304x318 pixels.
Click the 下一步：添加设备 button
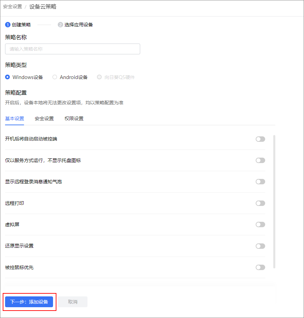click(29, 302)
